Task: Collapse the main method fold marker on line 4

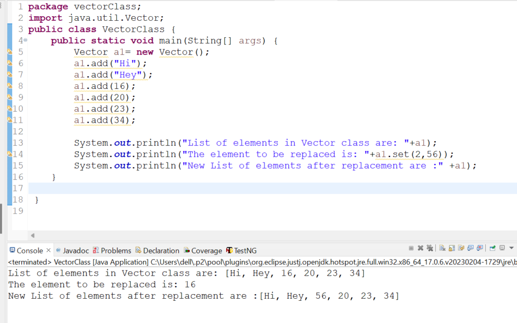Action: pyautogui.click(x=25, y=40)
